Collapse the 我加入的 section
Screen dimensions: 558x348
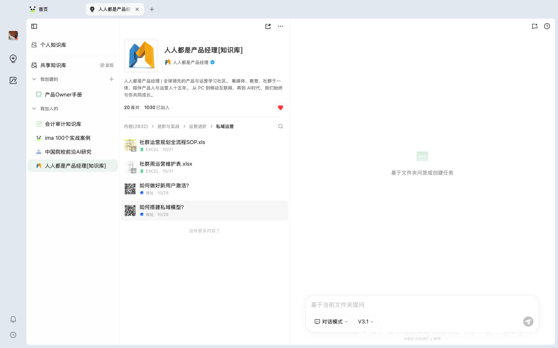click(x=34, y=109)
